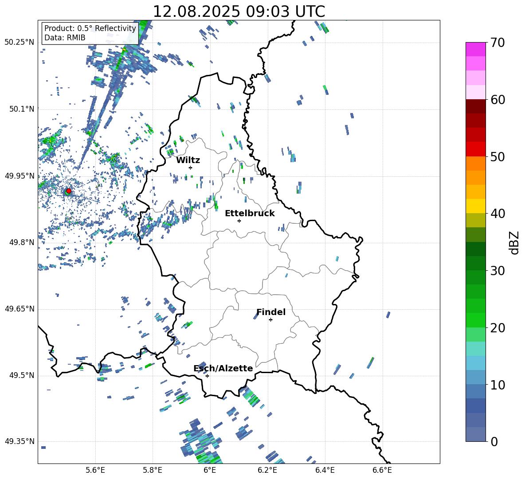525x479 pixels.
Task: Click the 49.5°N latitude label
Action: [22, 375]
